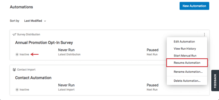Click the Contact Import type label
Viewport: 219px width, 100px height.
point(26,70)
